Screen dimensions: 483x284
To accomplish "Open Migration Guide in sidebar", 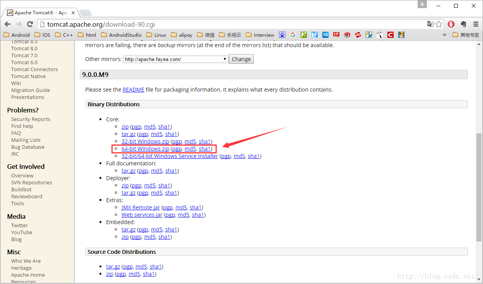I will click(31, 90).
